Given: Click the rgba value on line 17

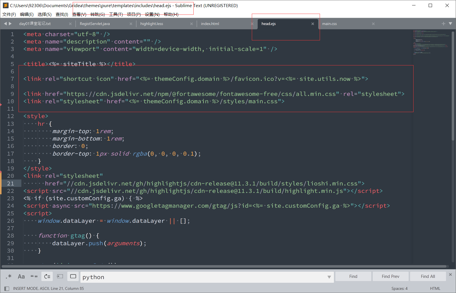Looking at the screenshot, I should point(140,154).
